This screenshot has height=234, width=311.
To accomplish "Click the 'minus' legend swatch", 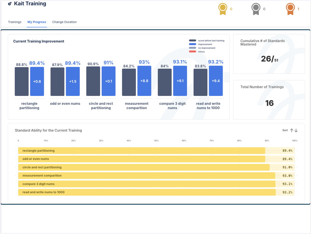I will (x=193, y=52).
